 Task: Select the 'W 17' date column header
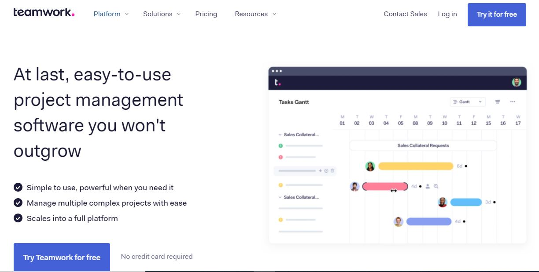(518, 120)
